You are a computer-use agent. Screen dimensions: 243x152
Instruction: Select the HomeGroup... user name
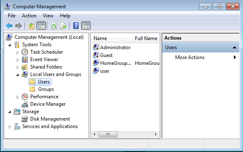(x=115, y=63)
